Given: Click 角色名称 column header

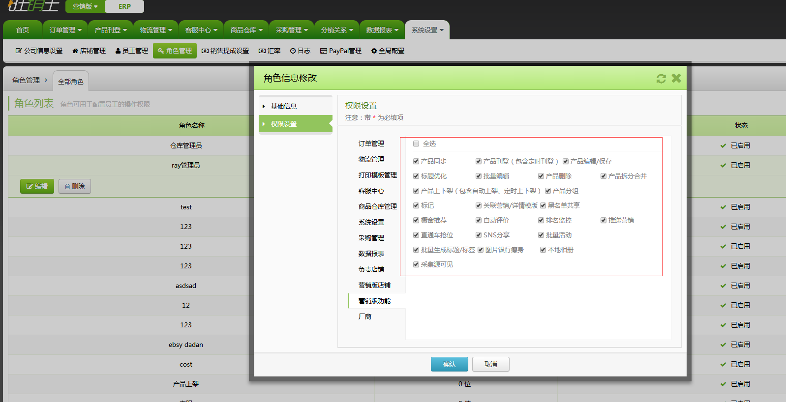Looking at the screenshot, I should [192, 125].
